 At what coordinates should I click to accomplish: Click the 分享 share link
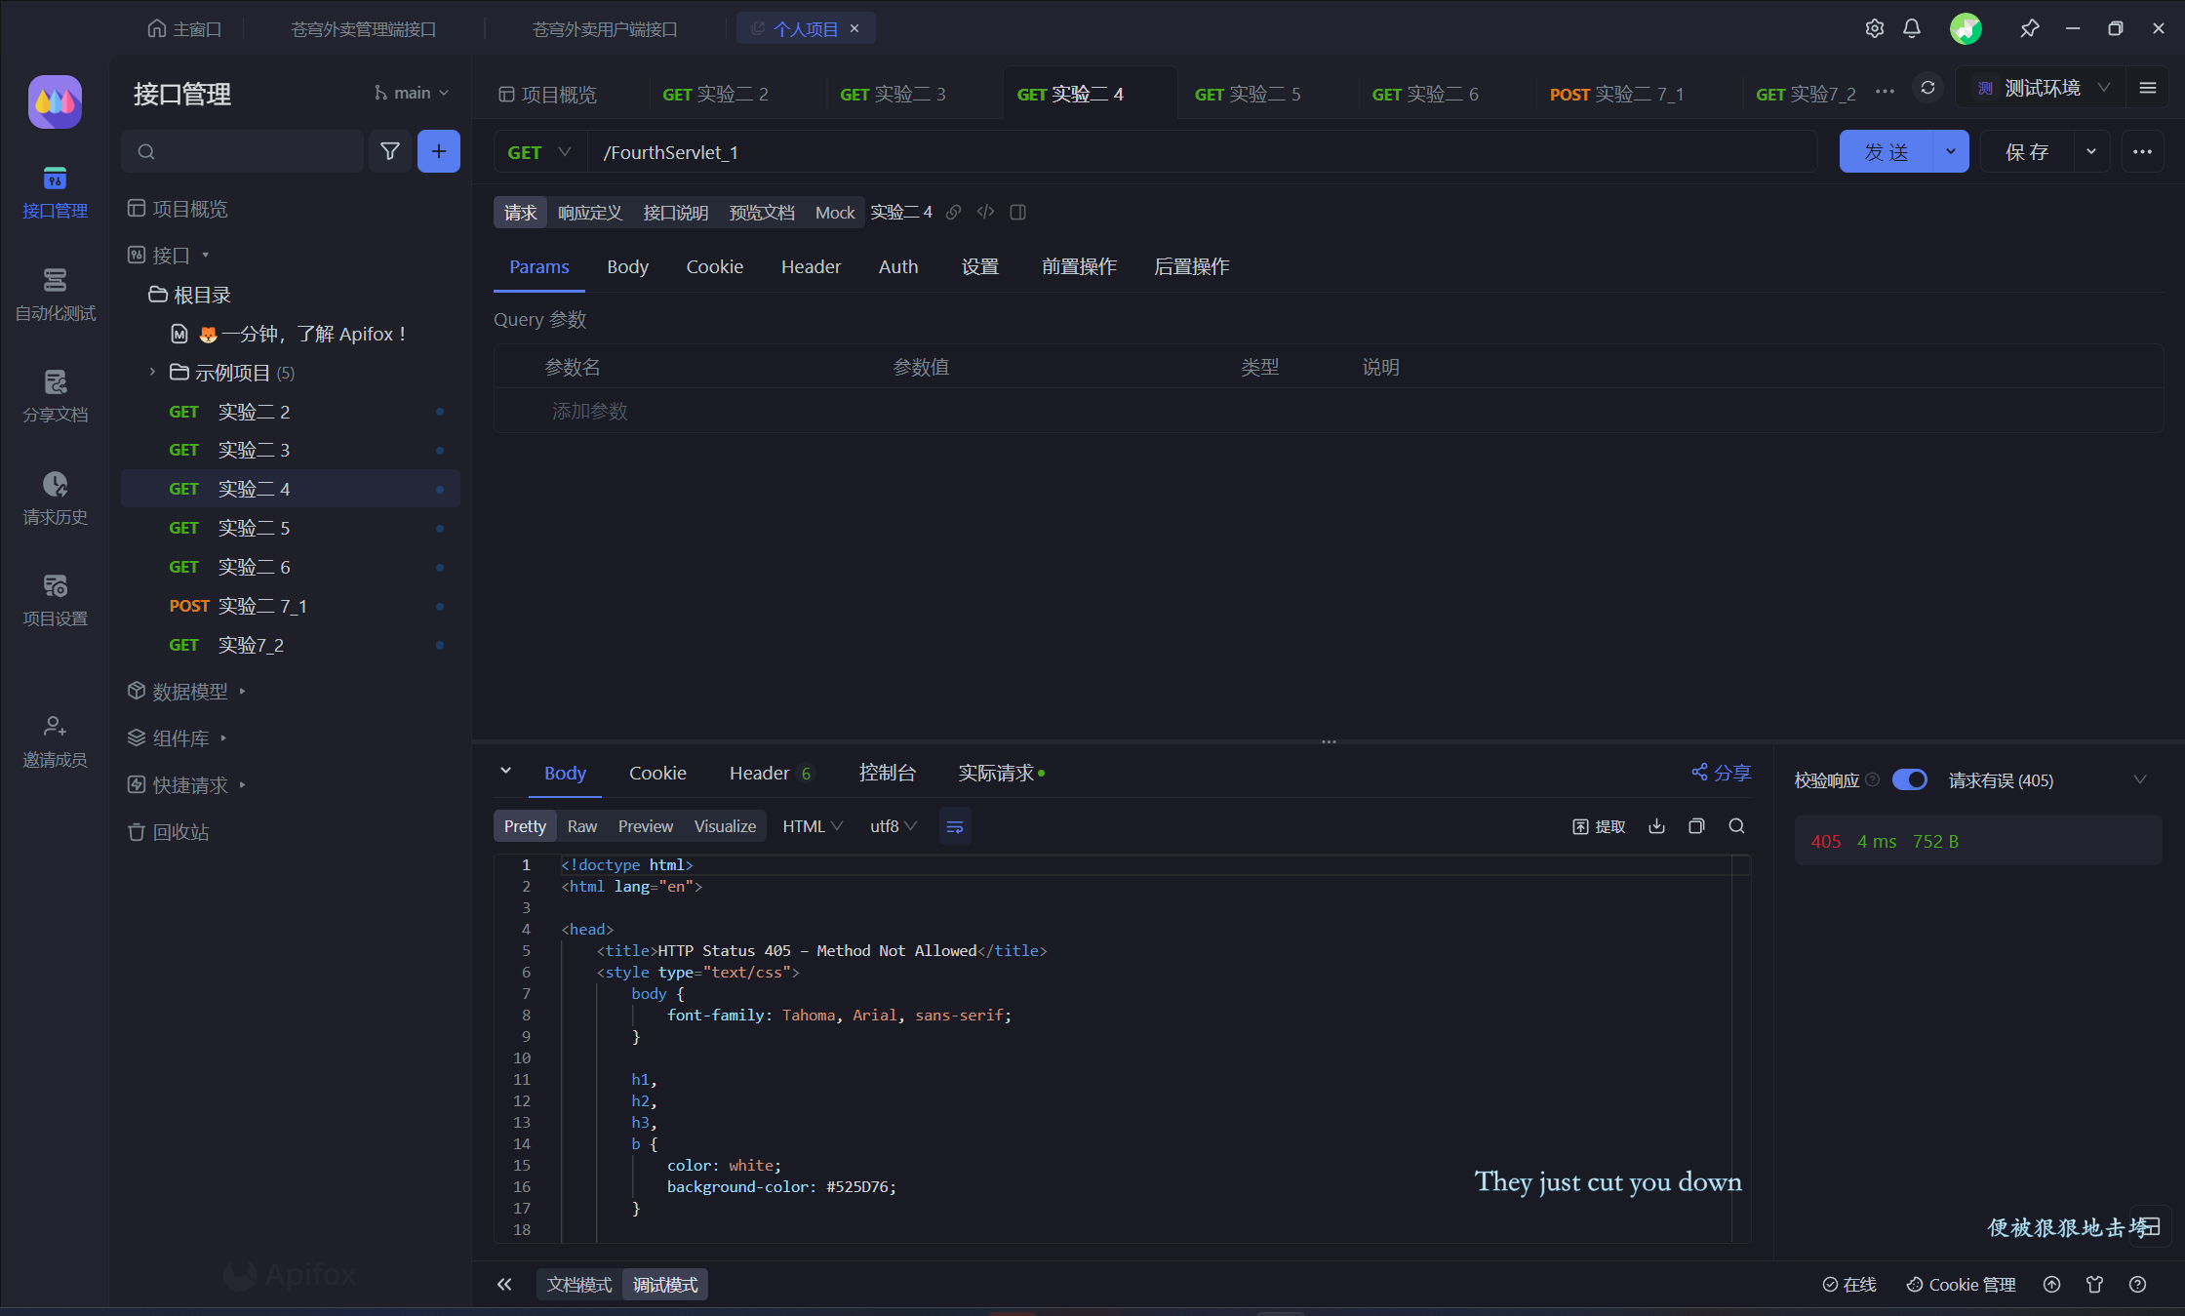tap(1721, 773)
